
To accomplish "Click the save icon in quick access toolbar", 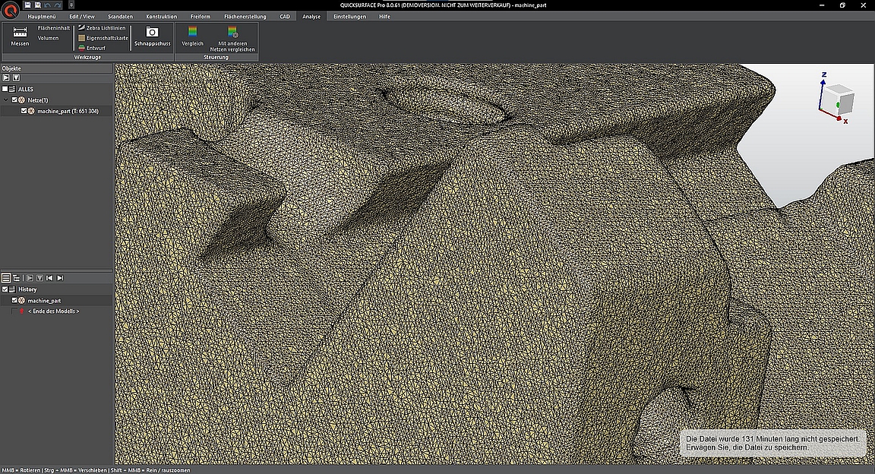I will click(28, 5).
